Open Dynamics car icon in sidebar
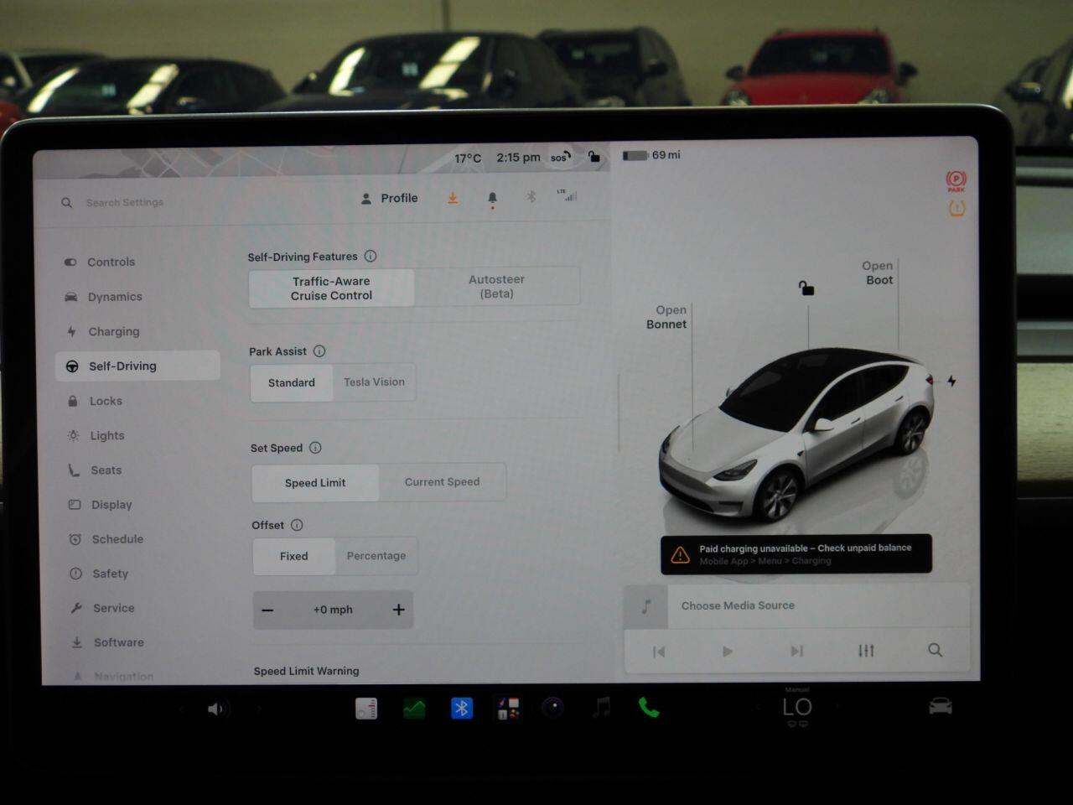Screen dimensions: 1073x805 point(71,297)
